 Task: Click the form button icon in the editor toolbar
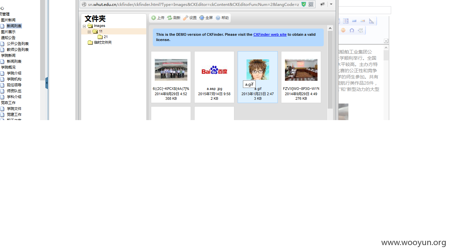tap(354, 21)
